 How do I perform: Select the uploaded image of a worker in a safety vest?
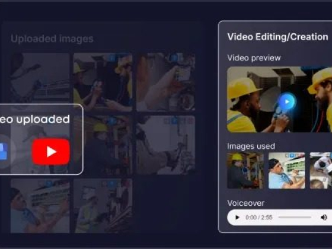[x=103, y=206]
